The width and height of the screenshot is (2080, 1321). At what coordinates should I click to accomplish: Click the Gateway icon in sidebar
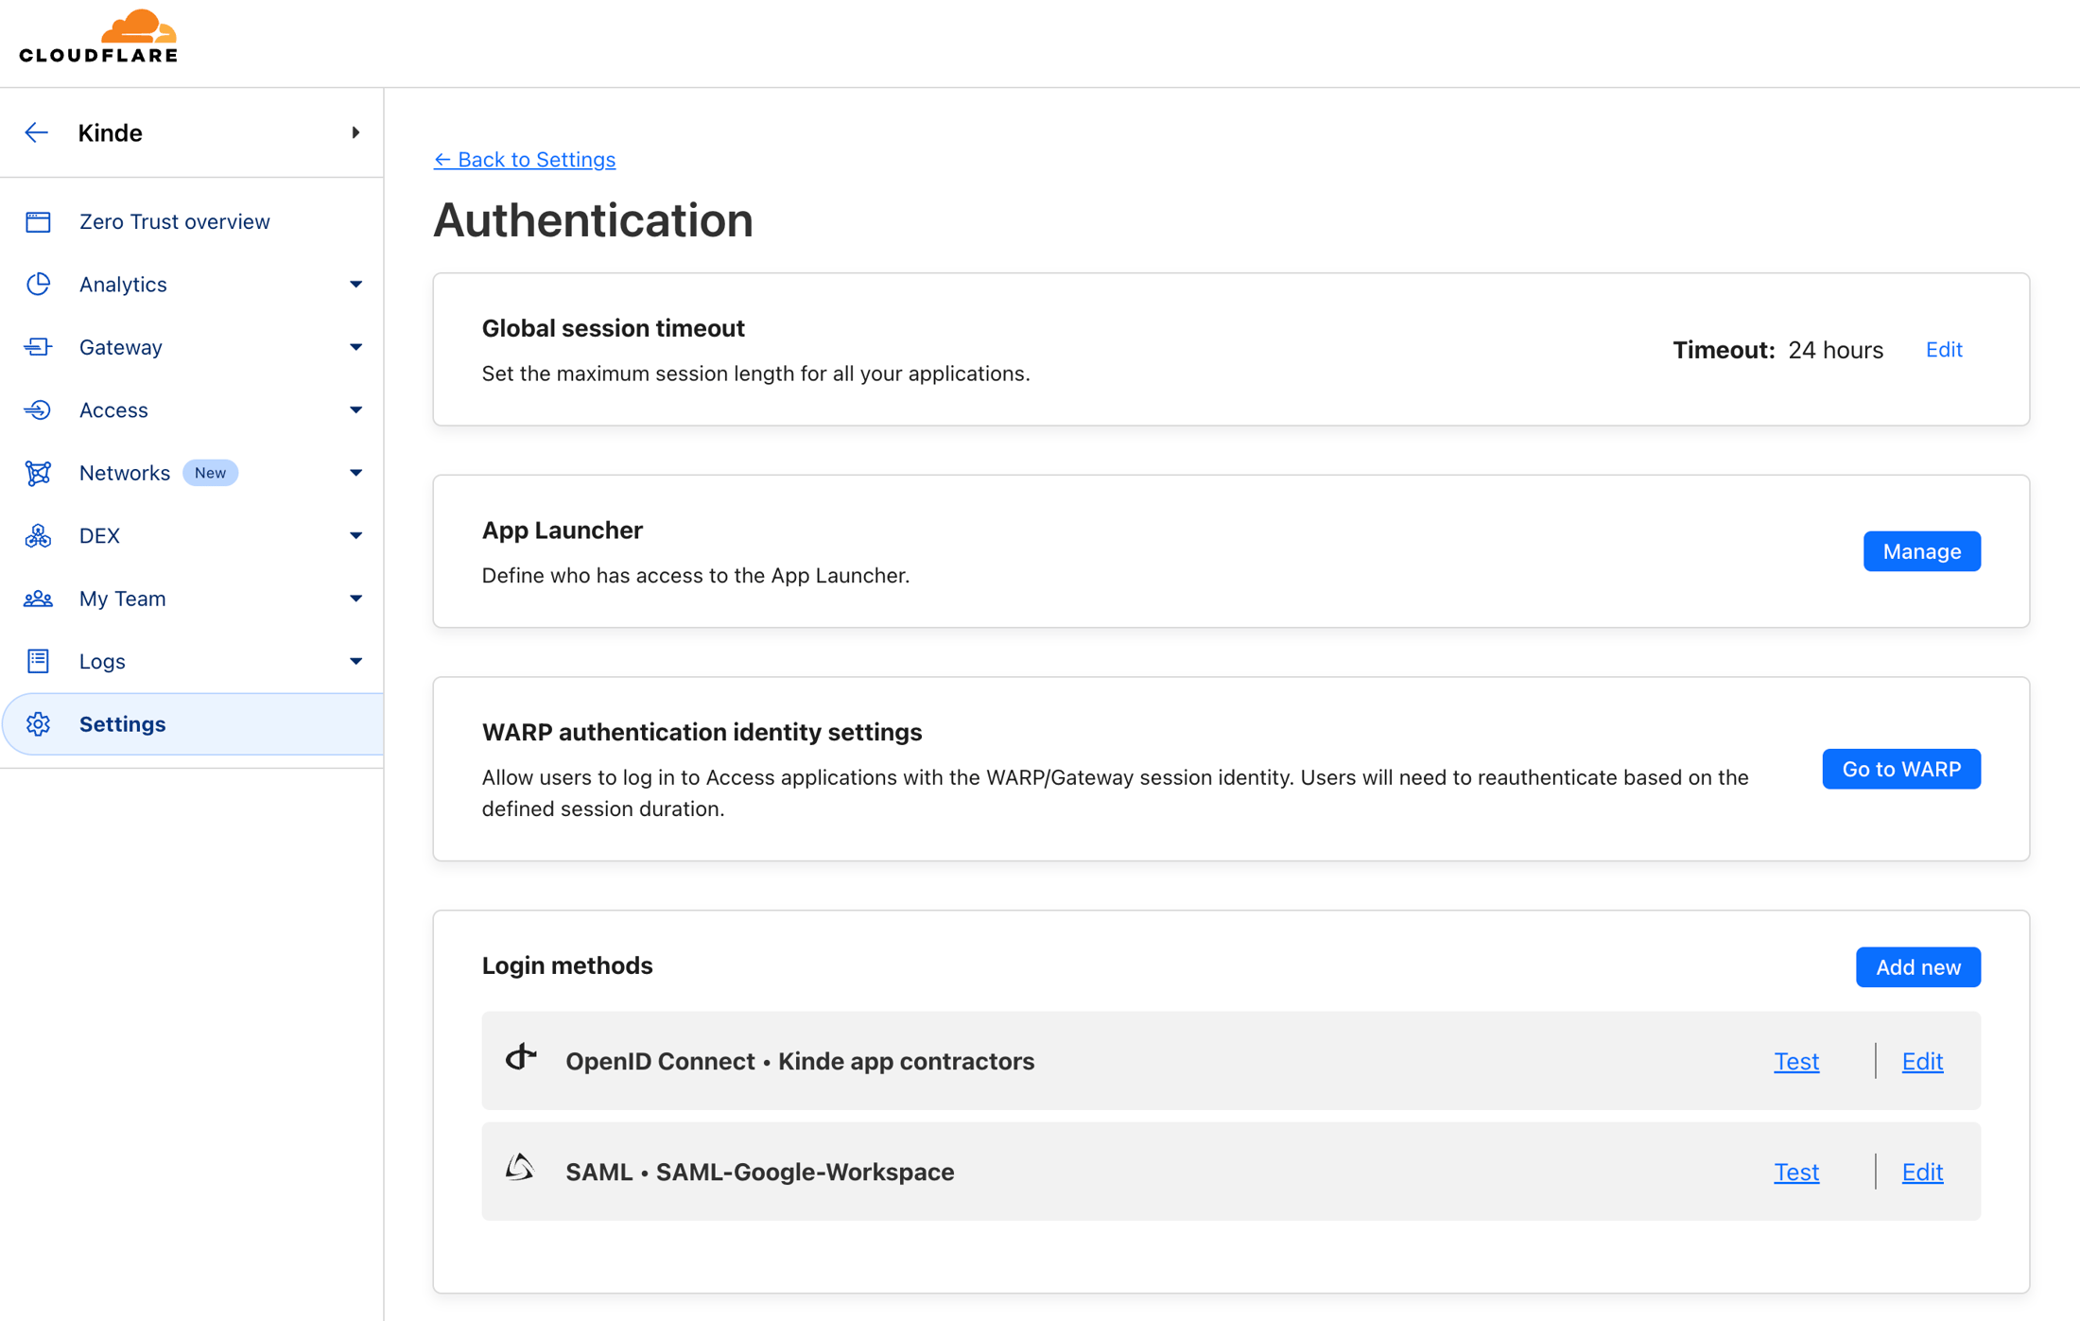point(38,347)
